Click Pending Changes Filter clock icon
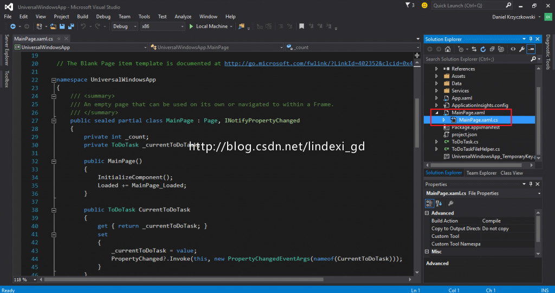The height and width of the screenshot is (293, 555). click(x=461, y=49)
